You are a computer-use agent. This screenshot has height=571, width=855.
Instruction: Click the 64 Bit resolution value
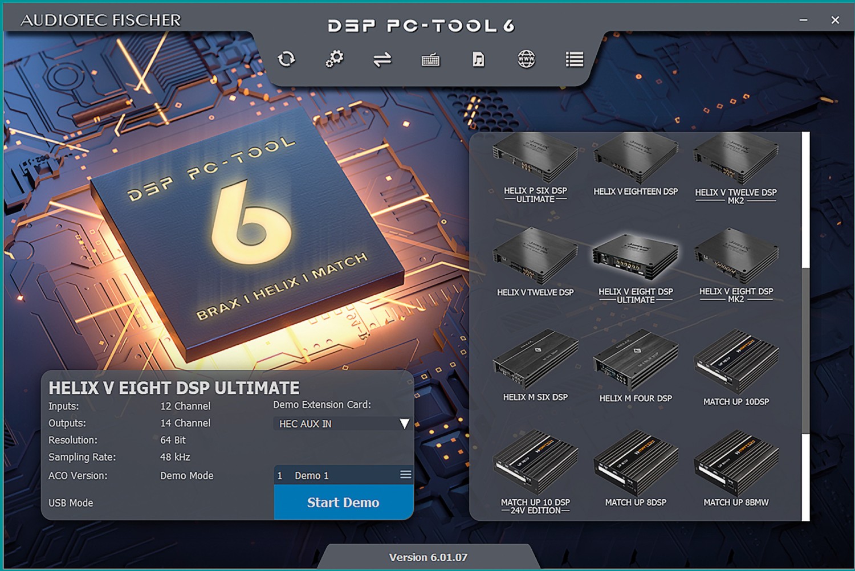173,440
